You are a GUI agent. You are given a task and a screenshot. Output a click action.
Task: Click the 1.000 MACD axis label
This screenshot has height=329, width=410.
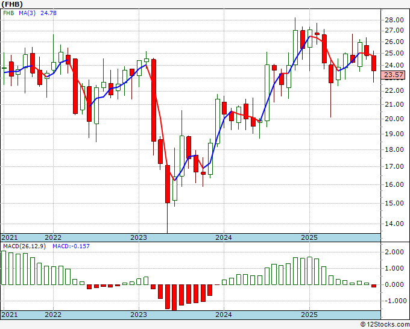pyautogui.click(x=394, y=268)
